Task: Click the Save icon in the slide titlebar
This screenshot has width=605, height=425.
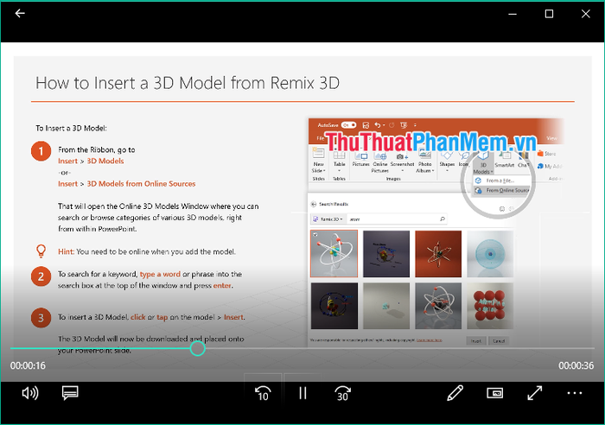Action: tap(366, 125)
